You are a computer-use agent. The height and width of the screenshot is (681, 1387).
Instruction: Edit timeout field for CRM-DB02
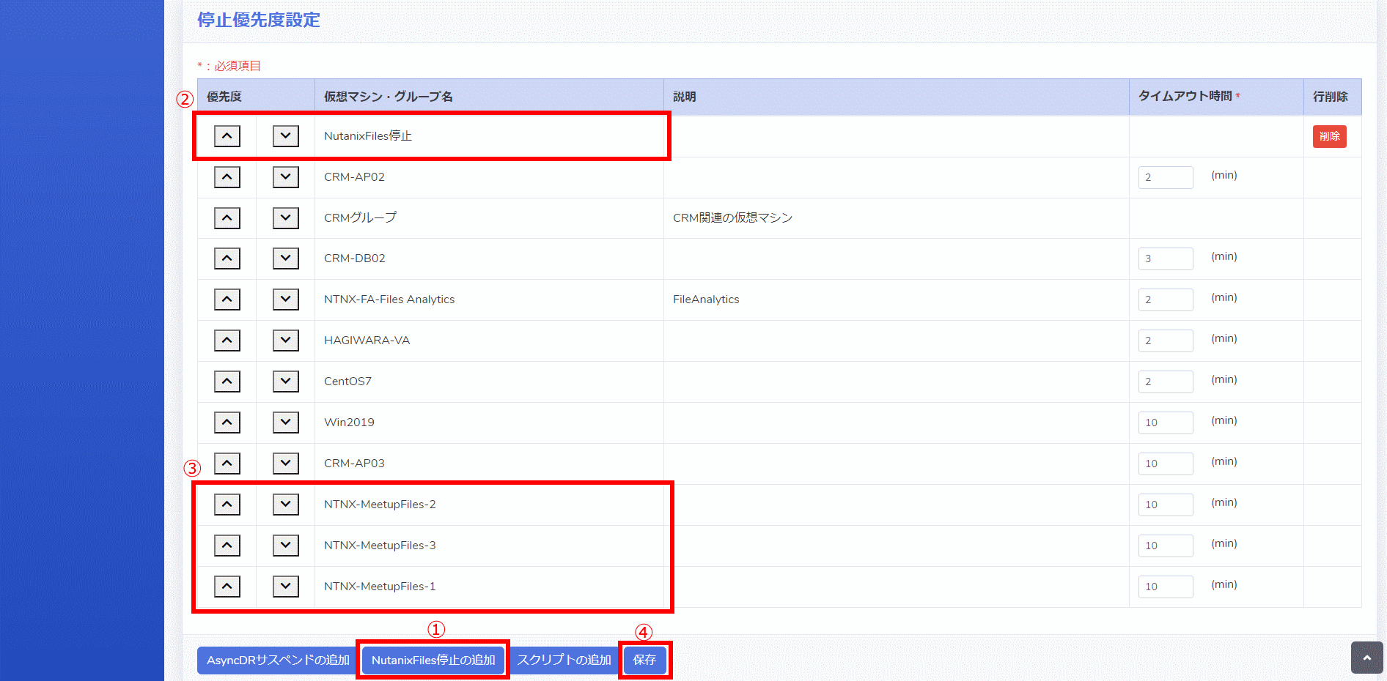point(1166,258)
